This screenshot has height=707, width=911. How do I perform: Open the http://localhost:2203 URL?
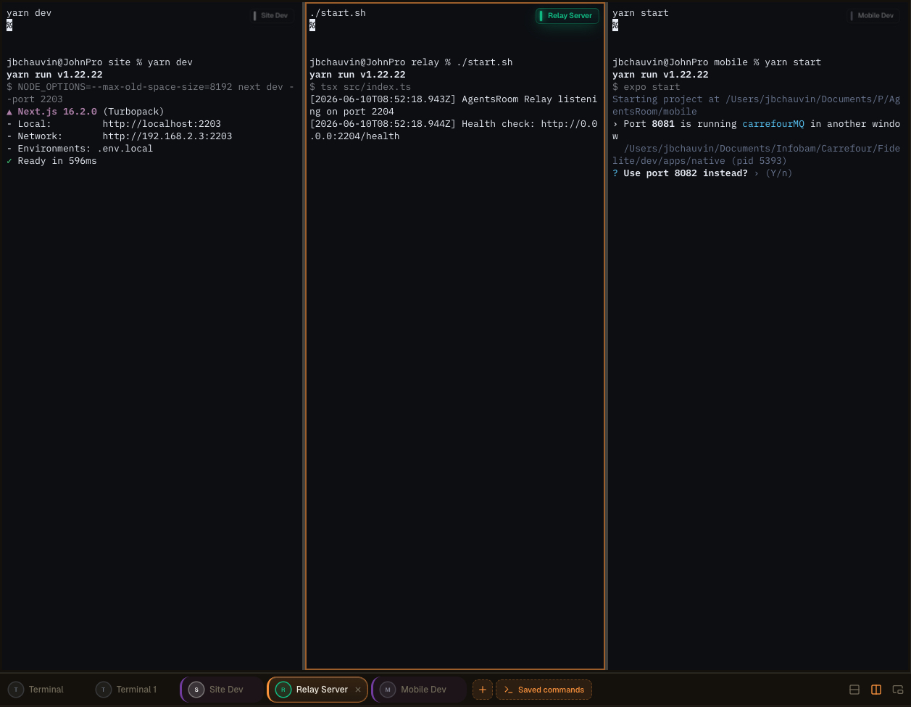162,124
